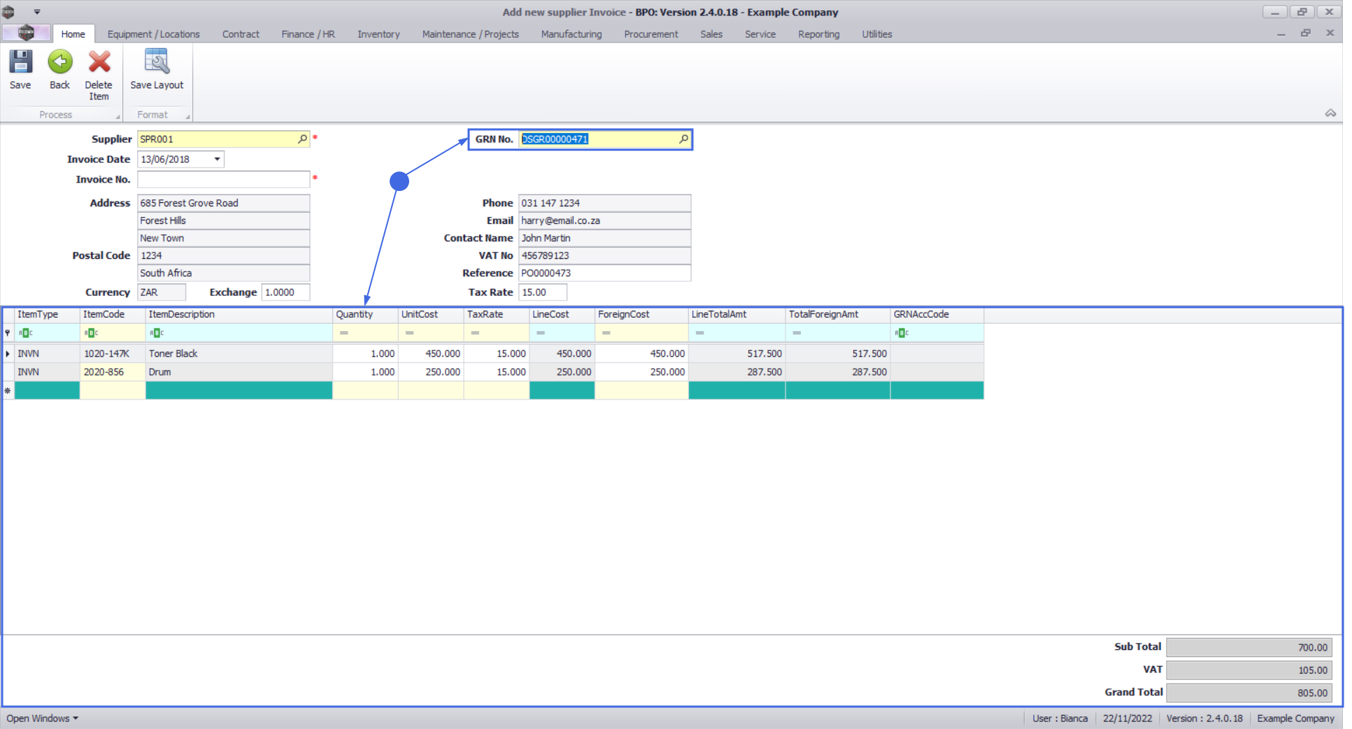Click the TaxRate filter equals icon
This screenshot has height=729, width=1352.
[x=475, y=333]
